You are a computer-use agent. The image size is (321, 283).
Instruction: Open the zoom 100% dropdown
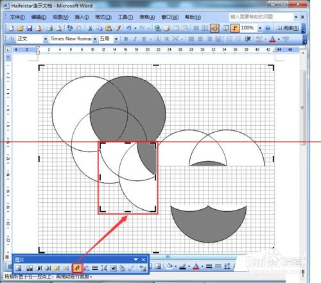[260, 28]
